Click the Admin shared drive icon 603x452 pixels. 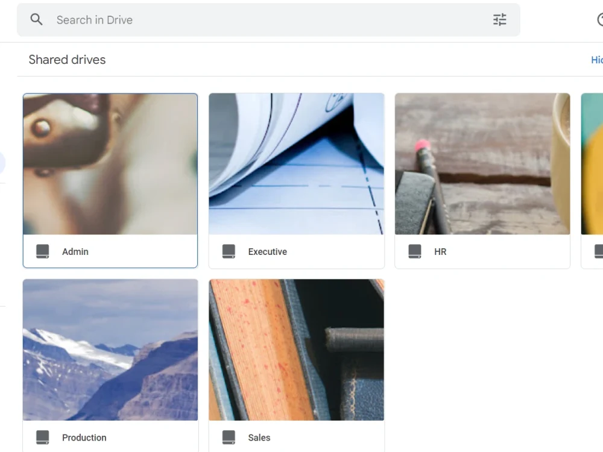[43, 251]
